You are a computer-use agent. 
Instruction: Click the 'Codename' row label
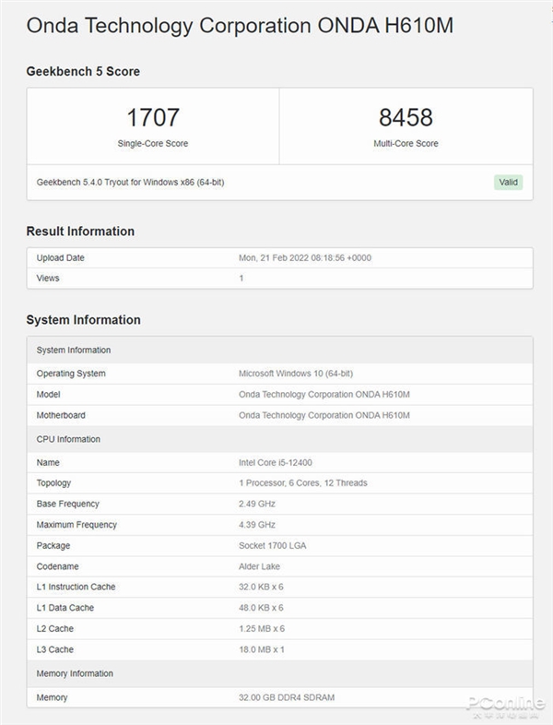tap(58, 566)
